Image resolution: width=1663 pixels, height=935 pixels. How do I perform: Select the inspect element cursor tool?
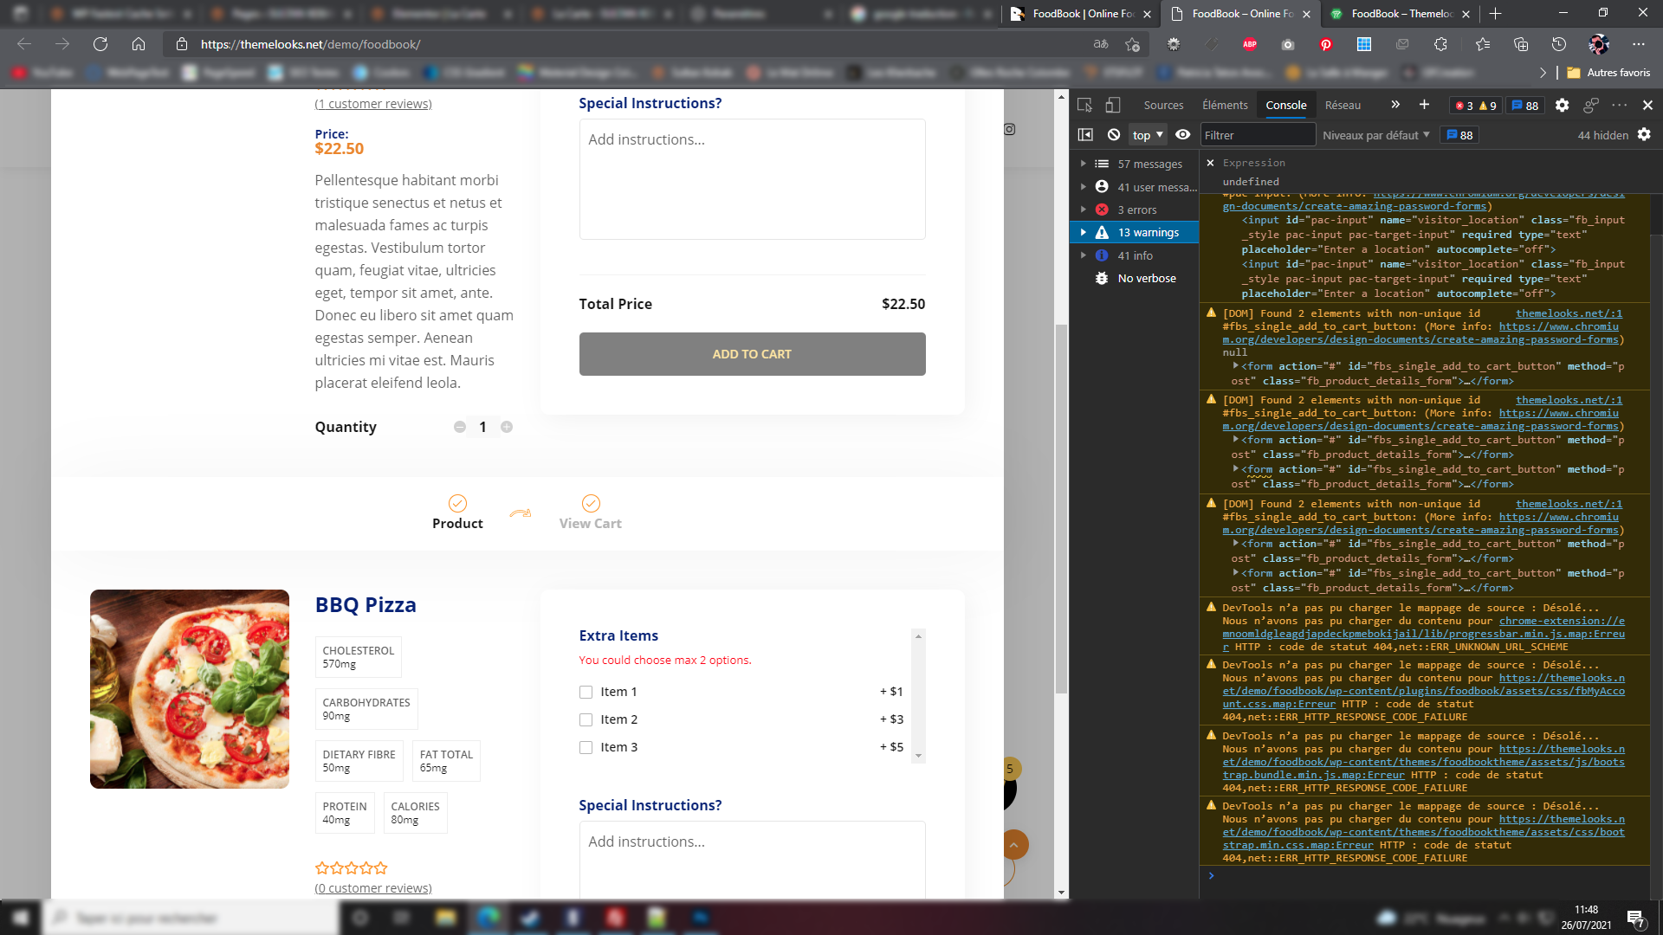pos(1084,104)
